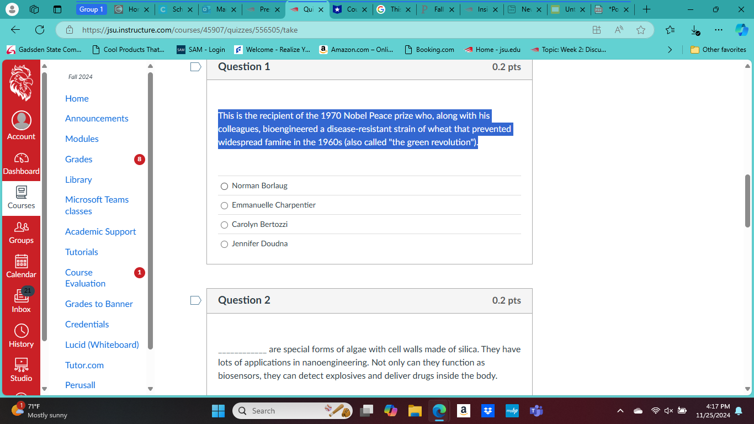Open Studio in the Canvas sidebar
754x424 pixels.
21,370
